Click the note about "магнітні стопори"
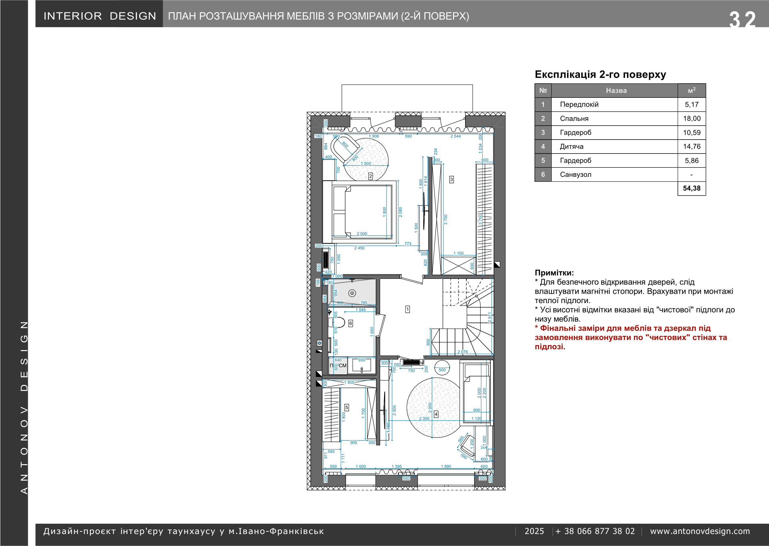This screenshot has width=769, height=546. point(634,291)
